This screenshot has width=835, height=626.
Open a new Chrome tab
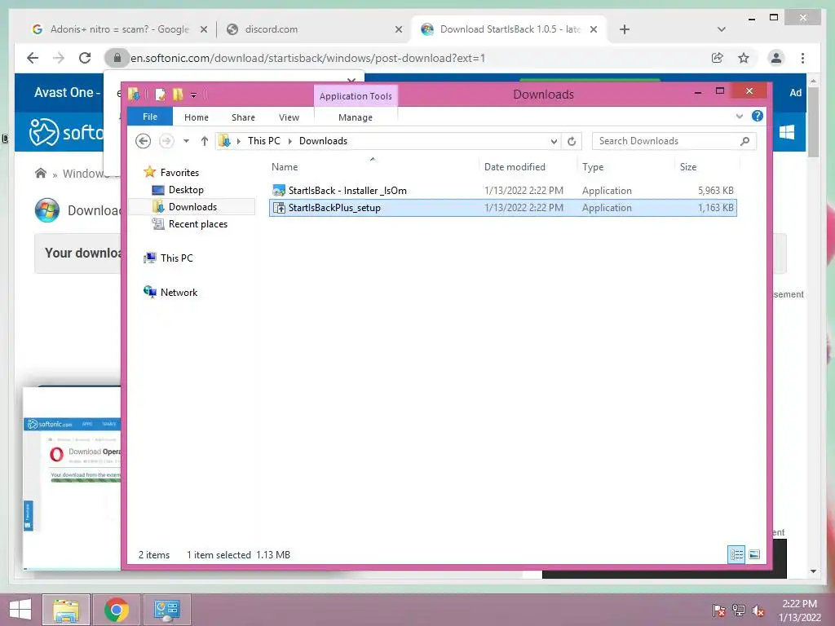[625, 29]
